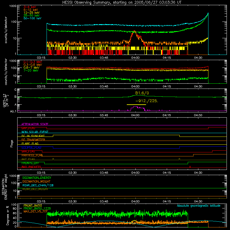Click the 0.3-0.8 MeV legend entry
This screenshot has height=230, width=230.
33,65
